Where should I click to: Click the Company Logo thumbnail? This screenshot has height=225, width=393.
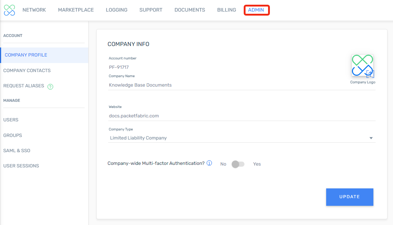362,65
